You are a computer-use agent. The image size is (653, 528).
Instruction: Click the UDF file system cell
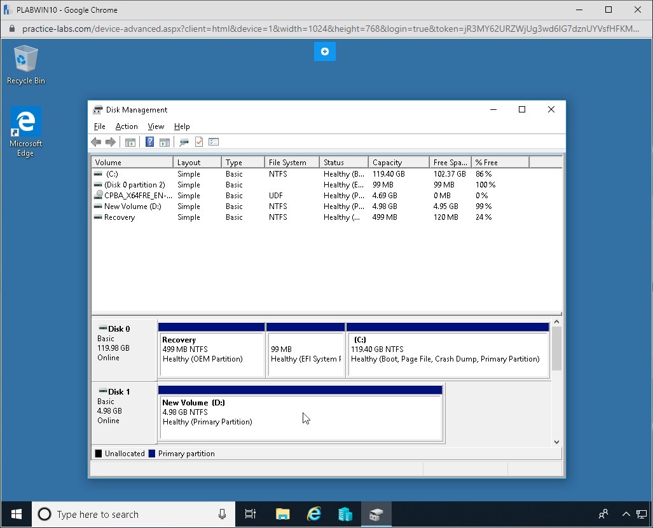(x=276, y=196)
